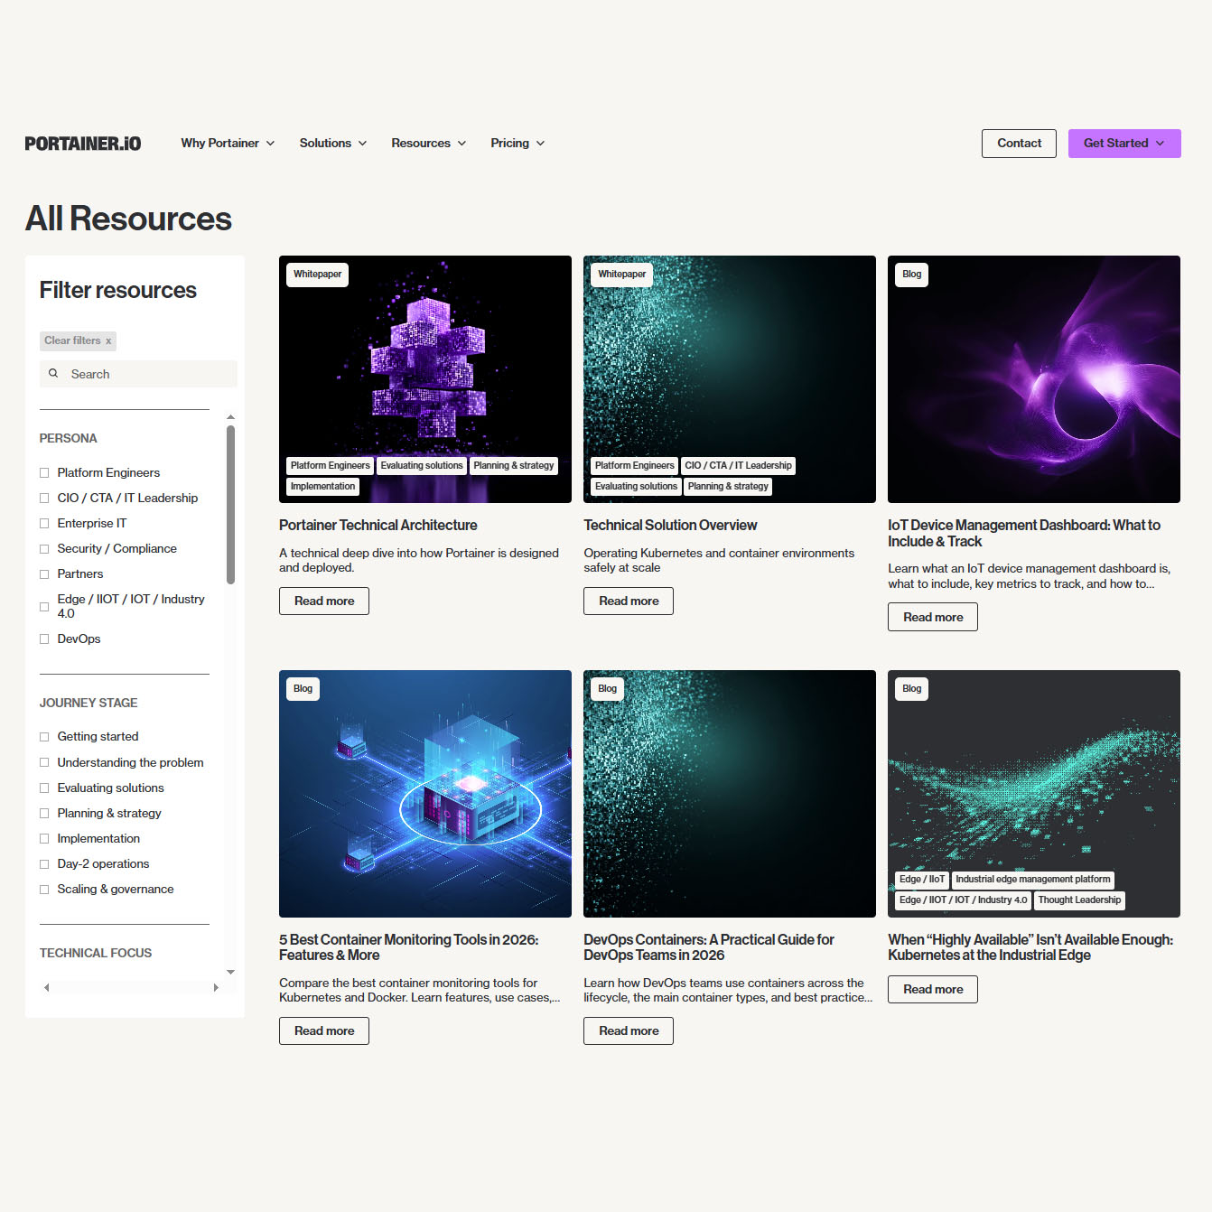The image size is (1212, 1212).
Task: Open IoT Device Management Dashboard title link
Action: pos(1024,533)
